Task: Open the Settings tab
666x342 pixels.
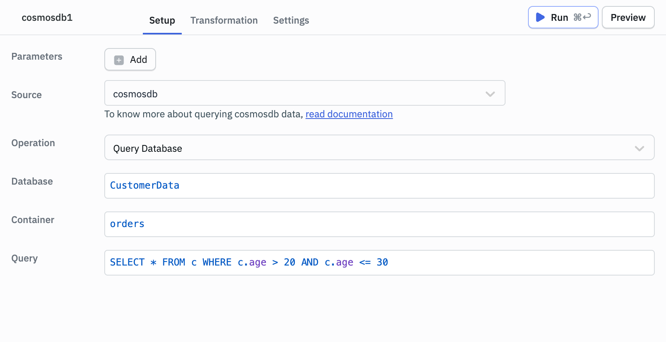Action: [x=291, y=20]
